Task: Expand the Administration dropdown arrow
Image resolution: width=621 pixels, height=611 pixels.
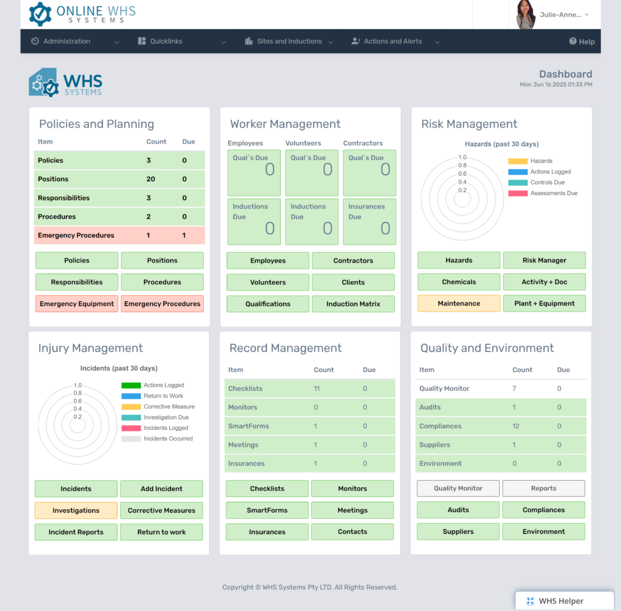Action: click(116, 42)
